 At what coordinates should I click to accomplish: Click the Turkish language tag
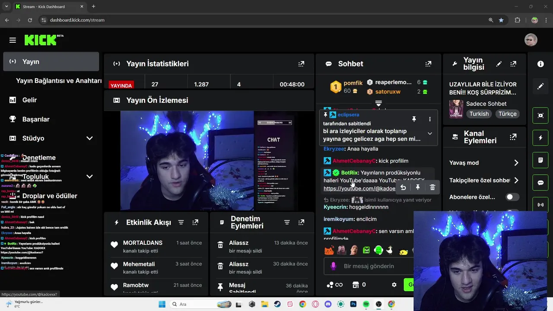click(x=479, y=114)
